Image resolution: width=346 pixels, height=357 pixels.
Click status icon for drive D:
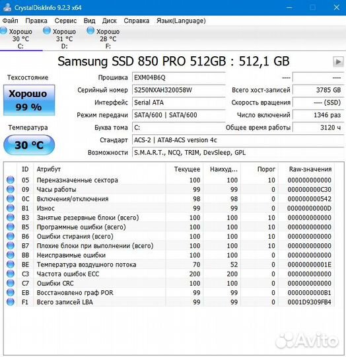pyautogui.click(x=47, y=30)
